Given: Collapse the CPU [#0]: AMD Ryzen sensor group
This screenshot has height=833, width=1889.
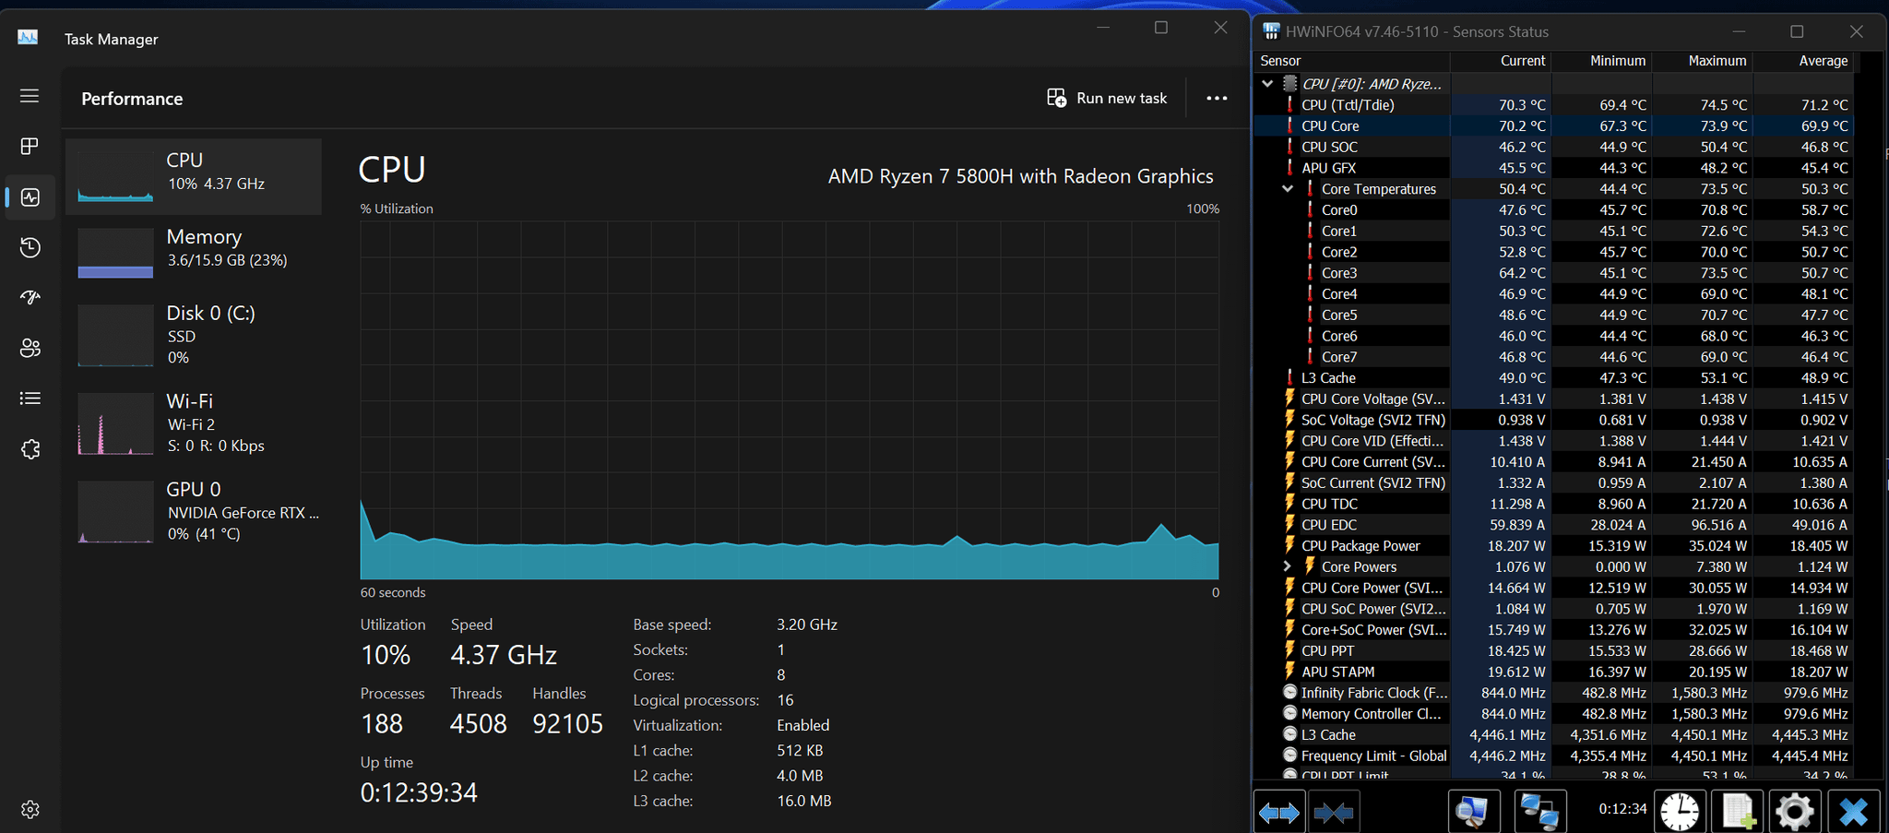Looking at the screenshot, I should tap(1267, 83).
